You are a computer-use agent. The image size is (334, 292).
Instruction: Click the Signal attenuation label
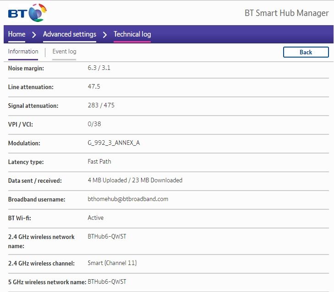click(x=33, y=106)
